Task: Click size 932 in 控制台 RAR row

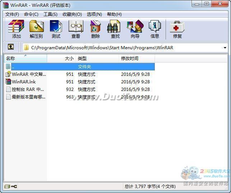Action: (70, 89)
